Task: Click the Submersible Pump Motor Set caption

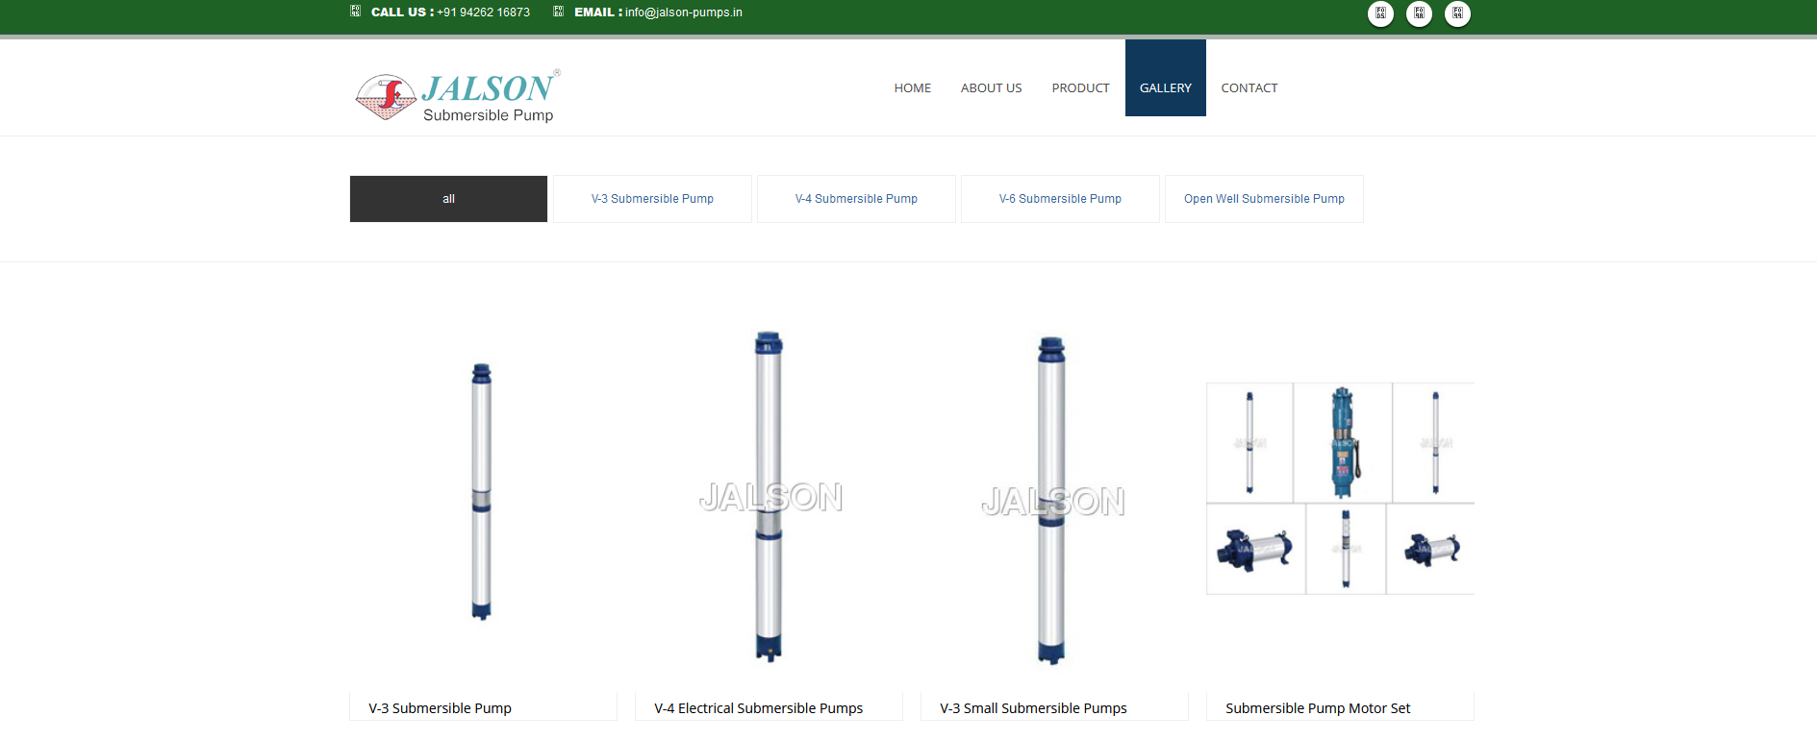Action: 1318,708
